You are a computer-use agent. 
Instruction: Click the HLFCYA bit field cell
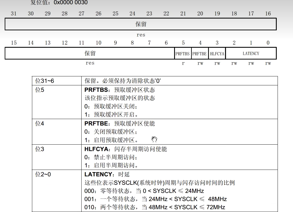(217, 54)
